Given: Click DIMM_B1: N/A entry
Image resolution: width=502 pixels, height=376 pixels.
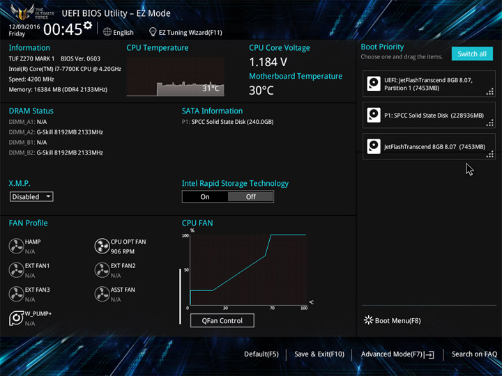Looking at the screenshot, I should pos(27,142).
